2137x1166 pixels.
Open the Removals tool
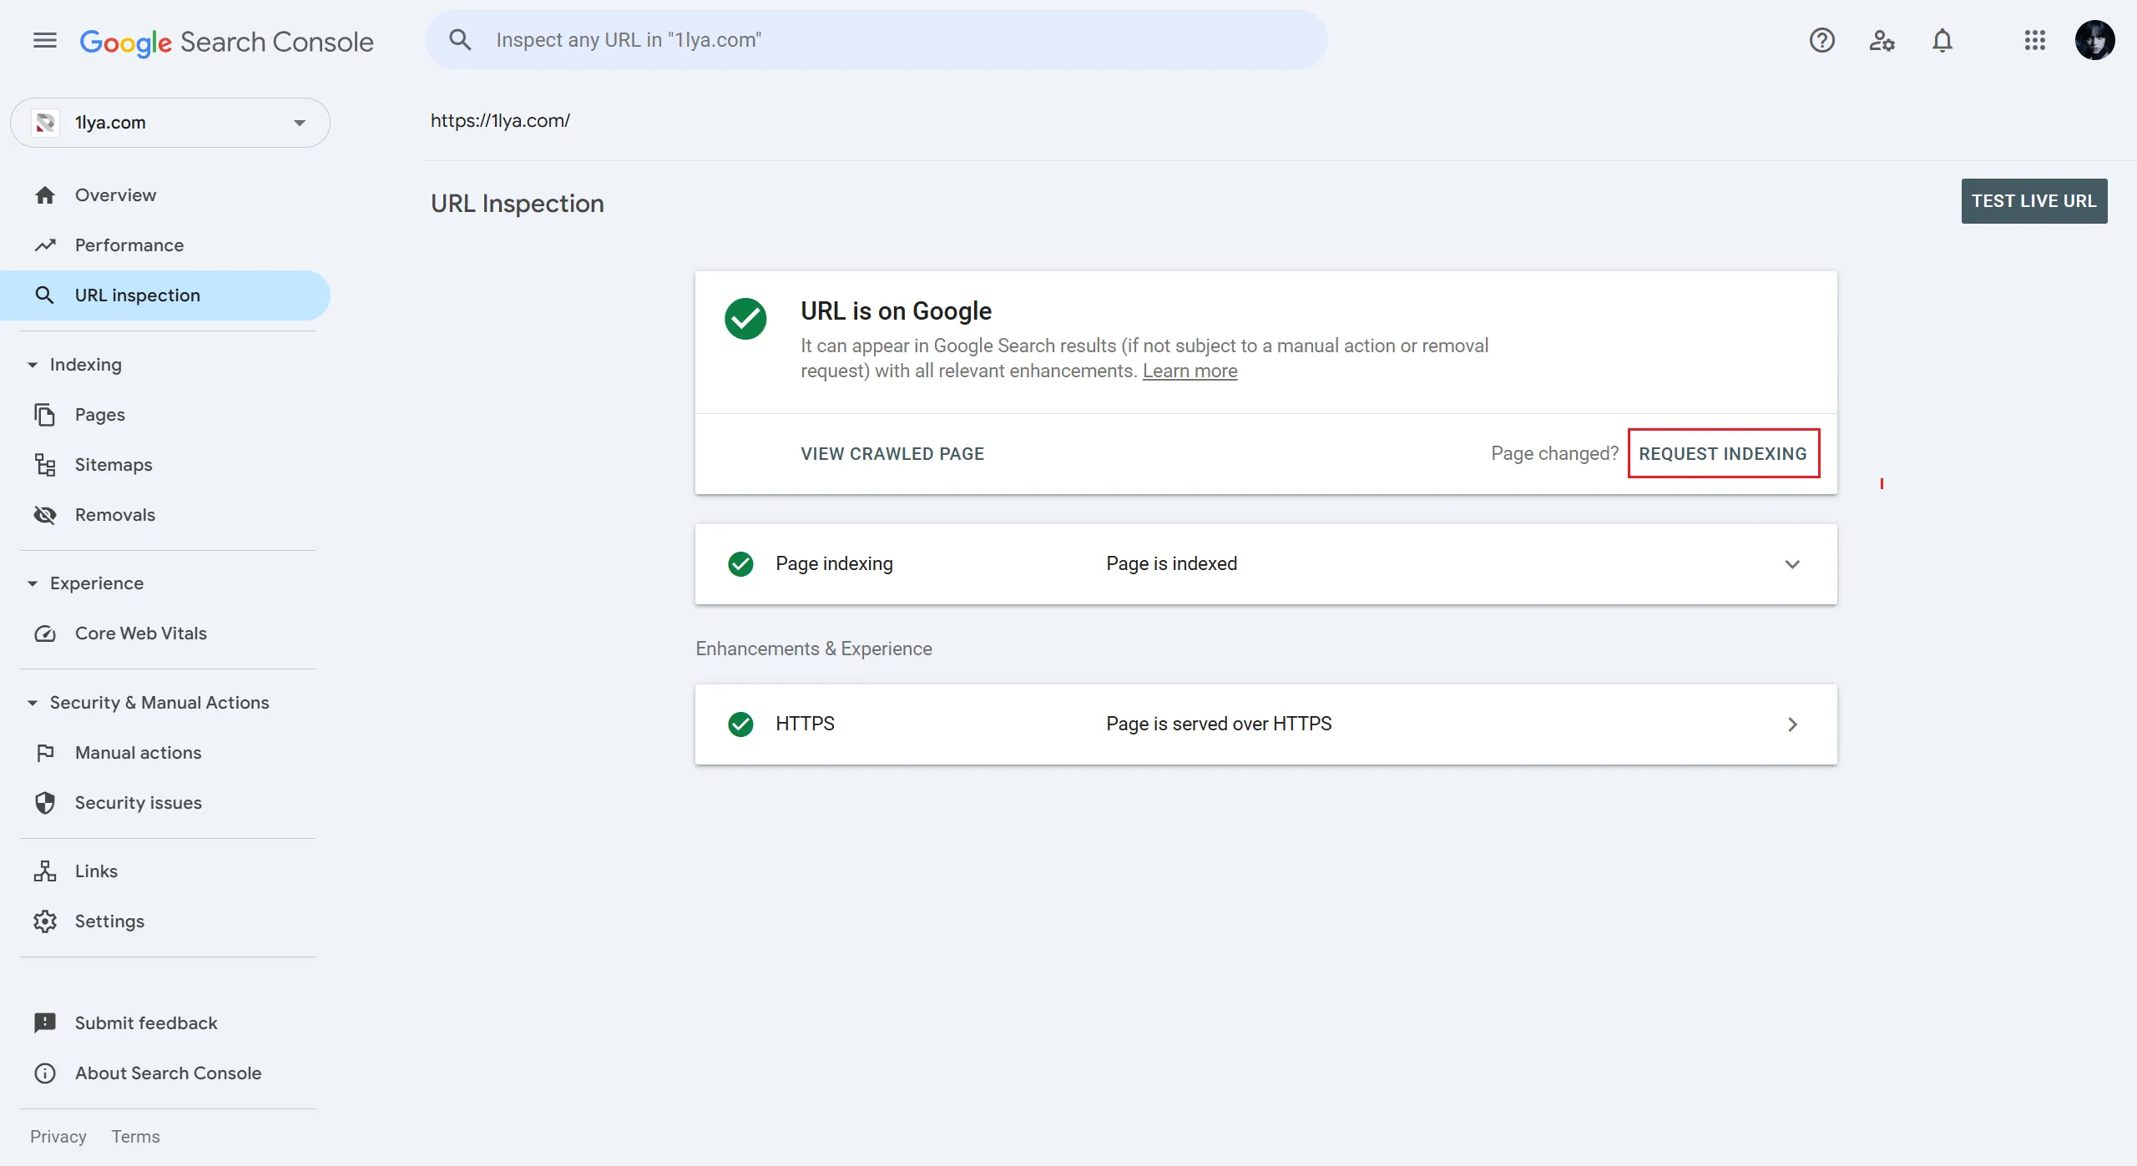tap(114, 515)
